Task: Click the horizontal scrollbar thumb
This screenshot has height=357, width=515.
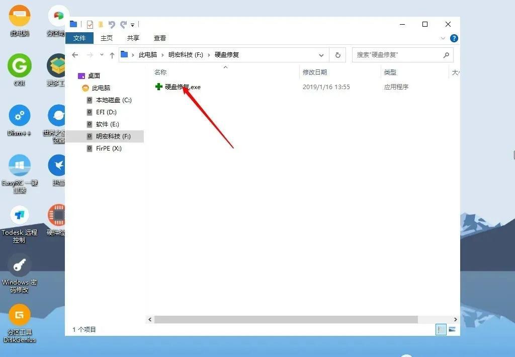Action: (286, 320)
